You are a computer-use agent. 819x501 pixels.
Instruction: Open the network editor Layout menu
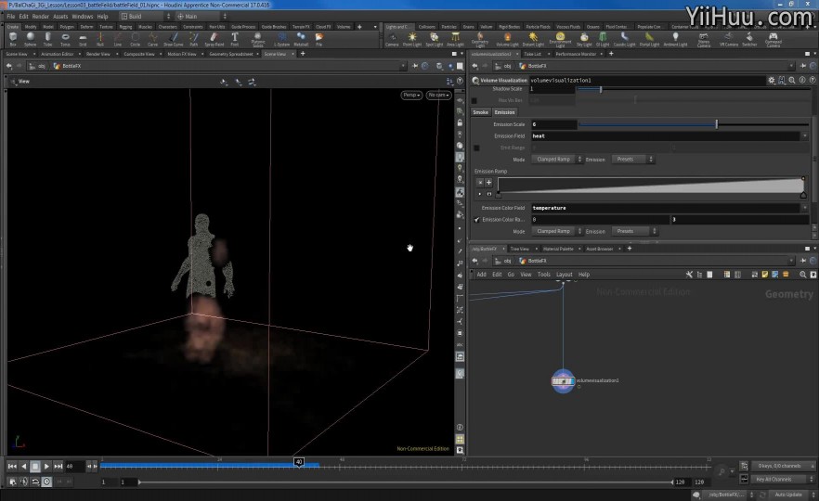point(565,275)
